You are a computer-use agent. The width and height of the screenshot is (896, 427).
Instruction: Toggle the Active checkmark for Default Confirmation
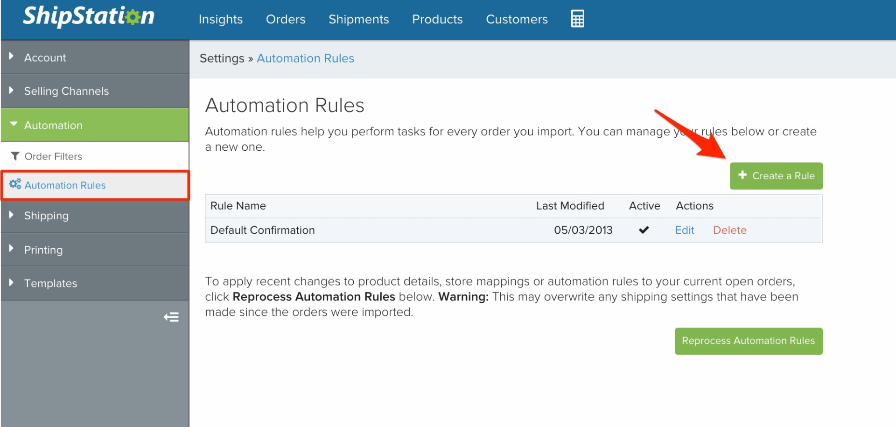click(x=644, y=230)
